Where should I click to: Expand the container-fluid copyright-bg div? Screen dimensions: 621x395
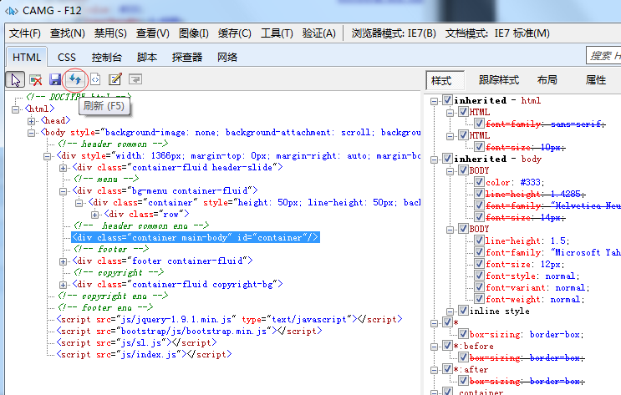click(63, 285)
